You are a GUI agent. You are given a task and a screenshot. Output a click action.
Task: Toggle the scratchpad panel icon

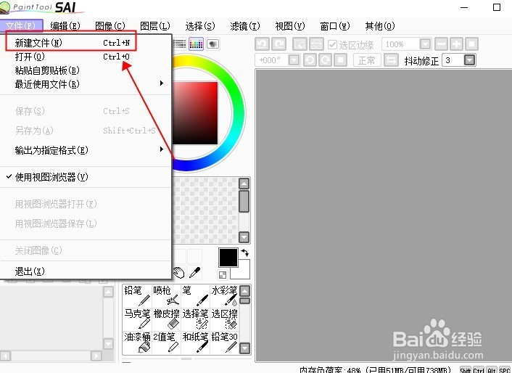pos(212,44)
